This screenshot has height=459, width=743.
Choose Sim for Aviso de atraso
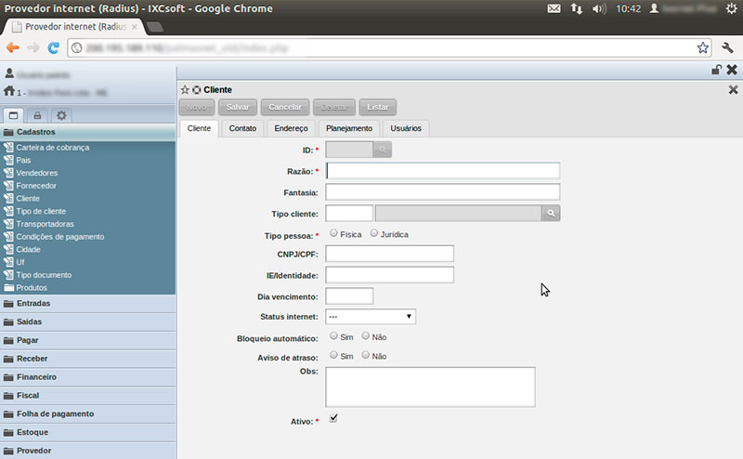[333, 355]
